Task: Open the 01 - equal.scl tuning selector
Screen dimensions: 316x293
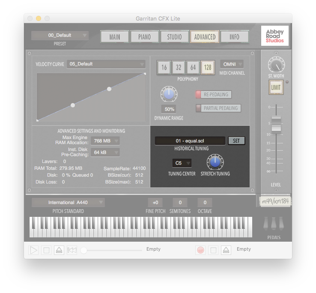Action: (190, 141)
